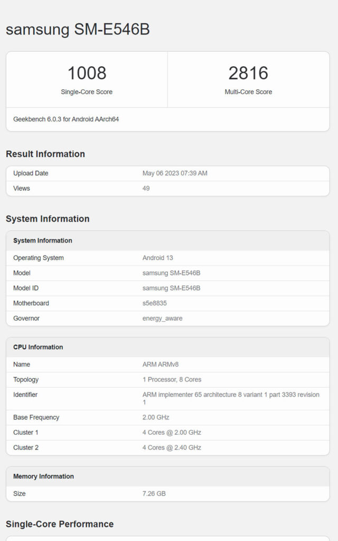Select the 'Android 13' value
This screenshot has width=338, height=541.
157,258
